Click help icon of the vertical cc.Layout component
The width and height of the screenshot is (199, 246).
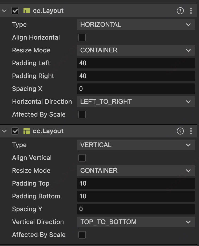[x=180, y=131]
